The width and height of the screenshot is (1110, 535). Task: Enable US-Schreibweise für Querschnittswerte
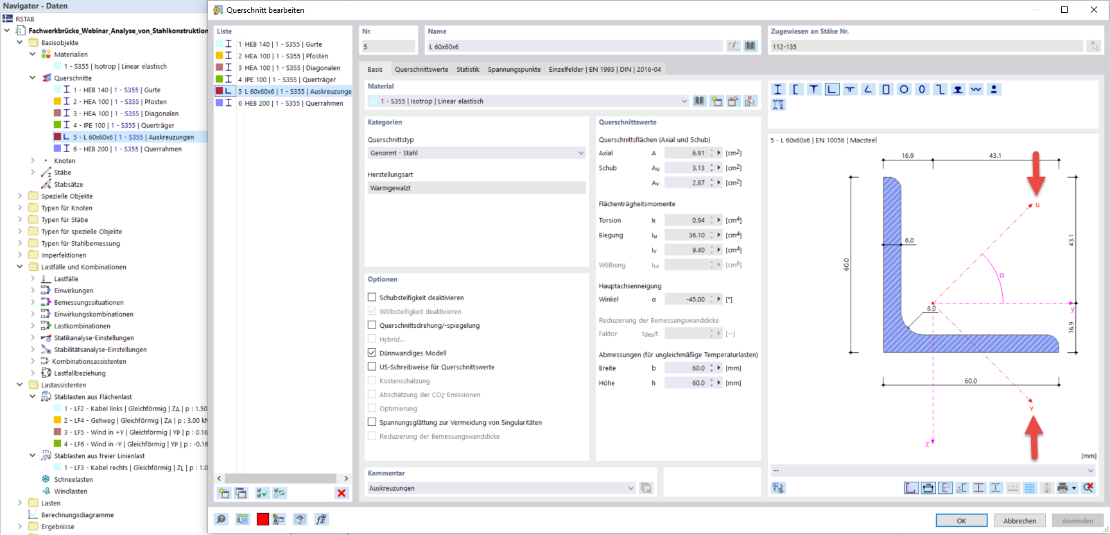(x=372, y=367)
